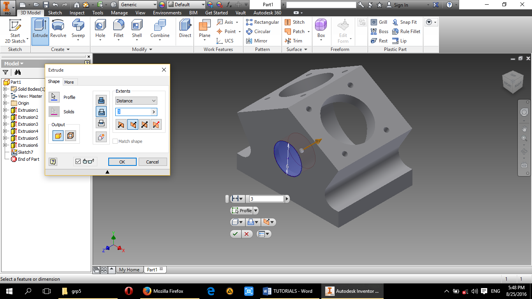The image size is (532, 299).
Task: Select the Circular pattern tool
Action: pyautogui.click(x=258, y=32)
